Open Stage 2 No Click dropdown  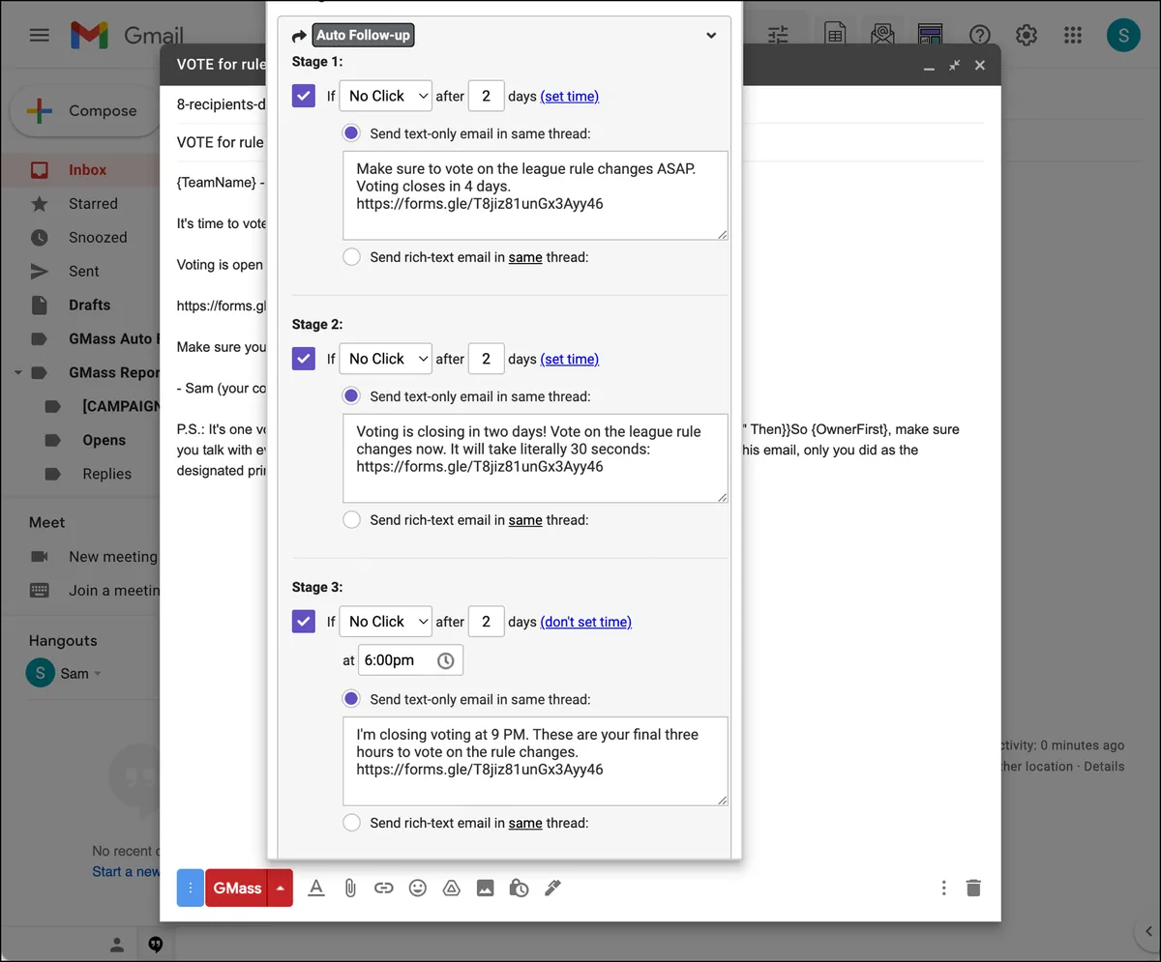pyautogui.click(x=386, y=359)
